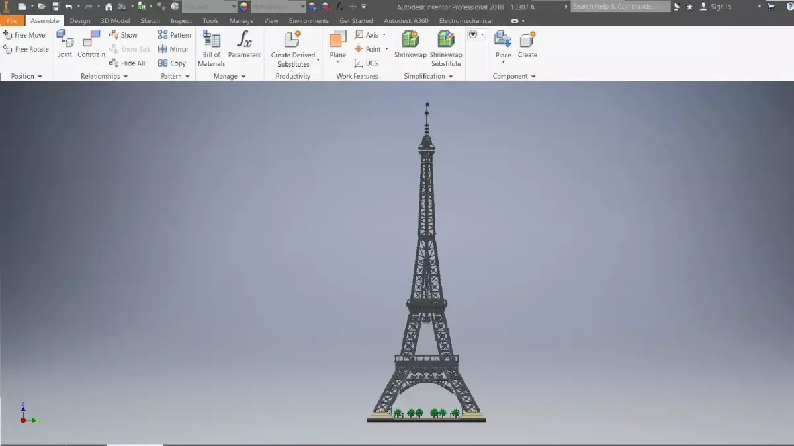The height and width of the screenshot is (446, 794).
Task: Select the Free Rotate tool
Action: pos(26,50)
